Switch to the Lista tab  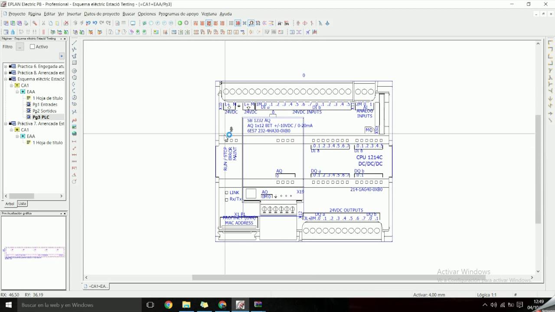pyautogui.click(x=22, y=204)
